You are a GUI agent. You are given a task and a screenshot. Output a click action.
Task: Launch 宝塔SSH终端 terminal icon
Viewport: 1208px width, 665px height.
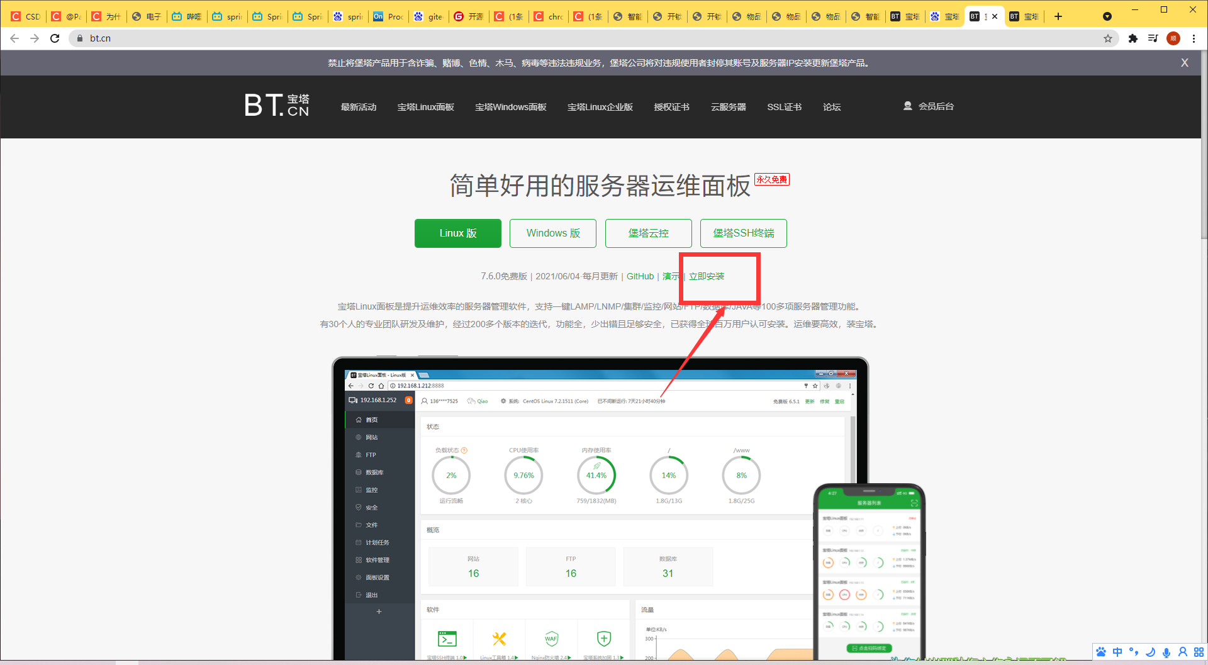tap(448, 638)
